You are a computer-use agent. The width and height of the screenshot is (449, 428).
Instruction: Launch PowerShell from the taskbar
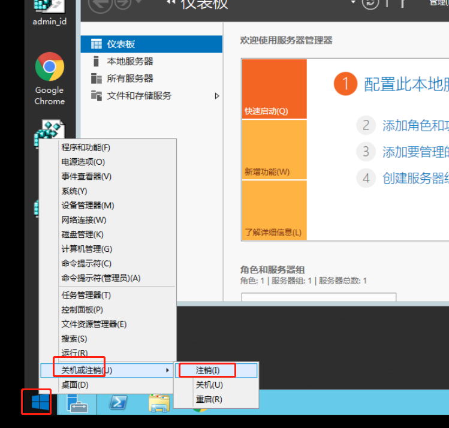click(117, 403)
